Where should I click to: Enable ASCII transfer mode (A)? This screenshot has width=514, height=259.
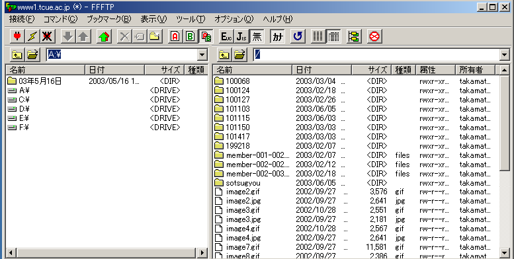(x=175, y=36)
